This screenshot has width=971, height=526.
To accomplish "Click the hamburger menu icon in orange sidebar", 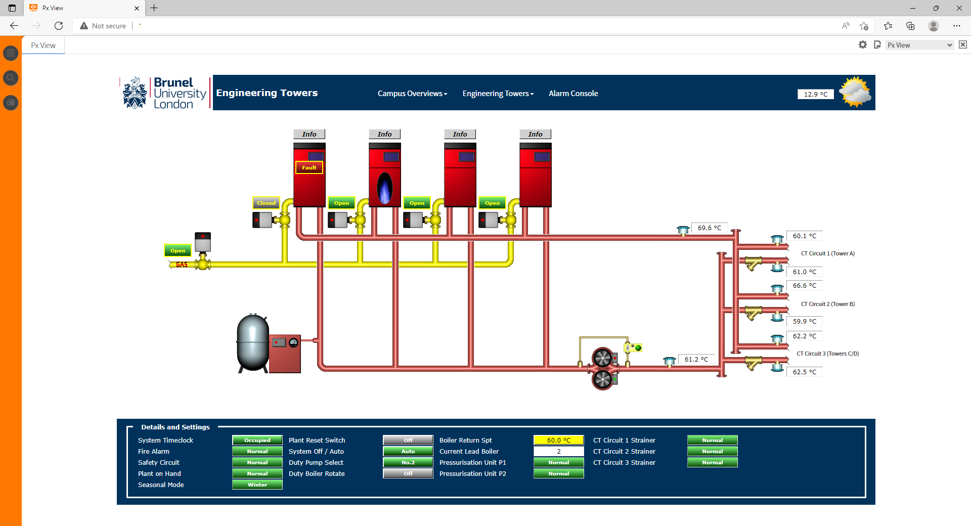I will pos(11,53).
